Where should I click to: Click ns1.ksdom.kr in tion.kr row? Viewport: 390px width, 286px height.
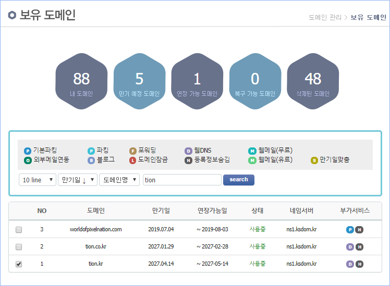coord(301,264)
